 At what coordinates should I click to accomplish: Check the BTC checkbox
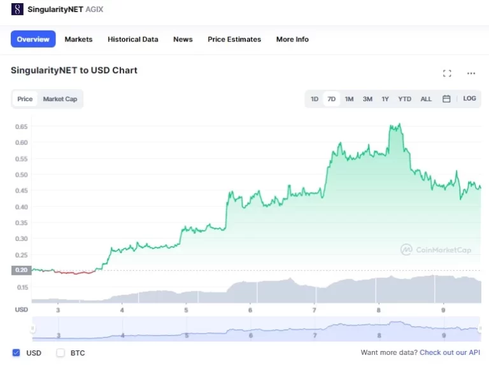[60, 352]
